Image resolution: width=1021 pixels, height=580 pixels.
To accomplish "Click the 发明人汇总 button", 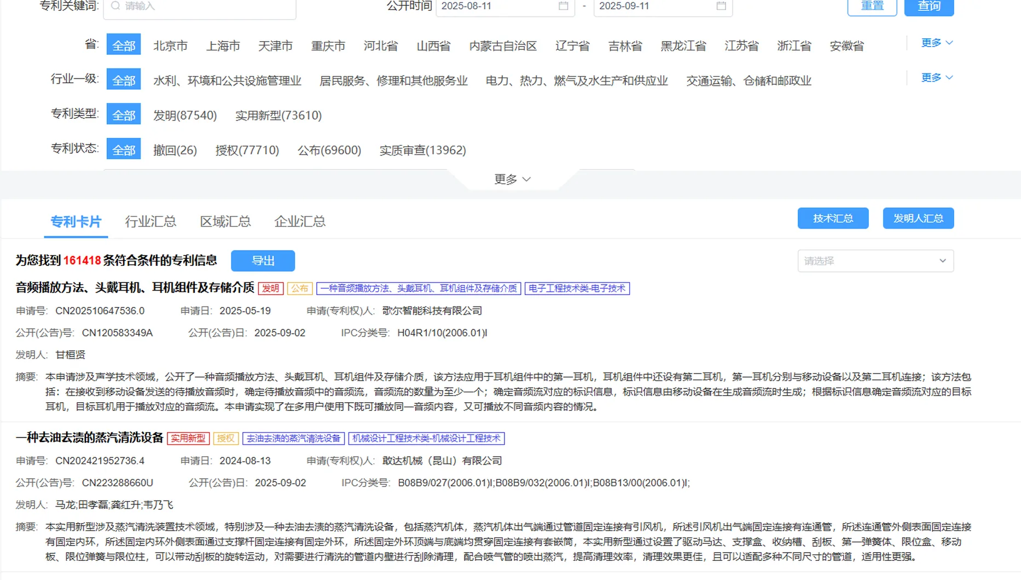I will pos(918,218).
